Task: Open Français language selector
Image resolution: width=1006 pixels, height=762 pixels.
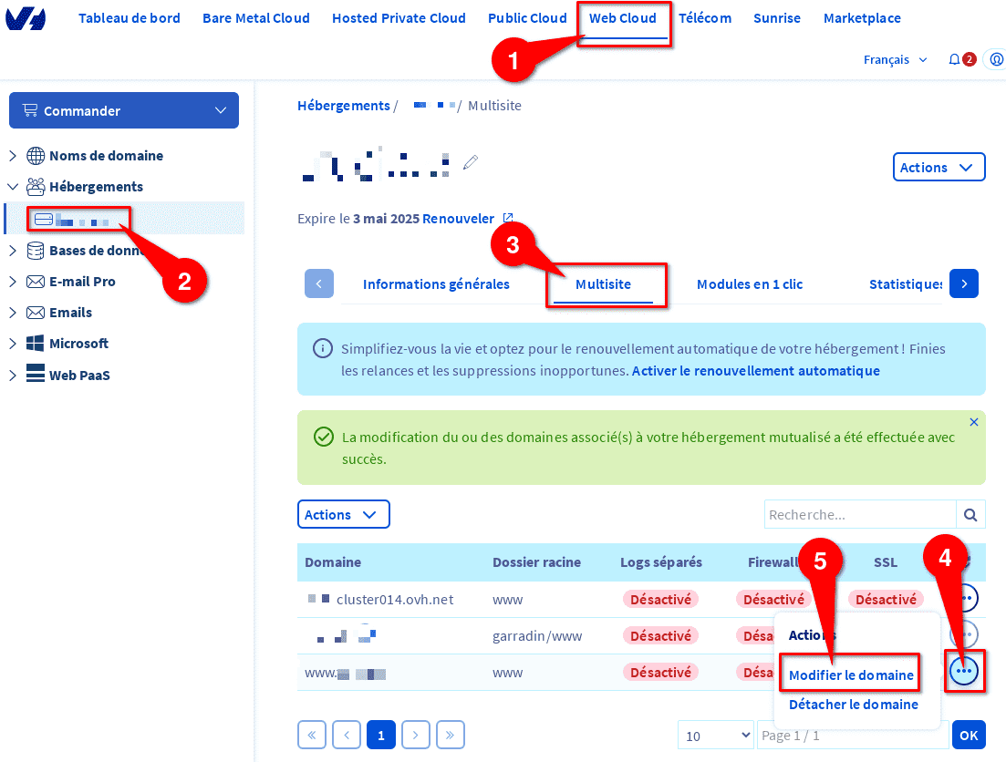Action: (x=895, y=59)
